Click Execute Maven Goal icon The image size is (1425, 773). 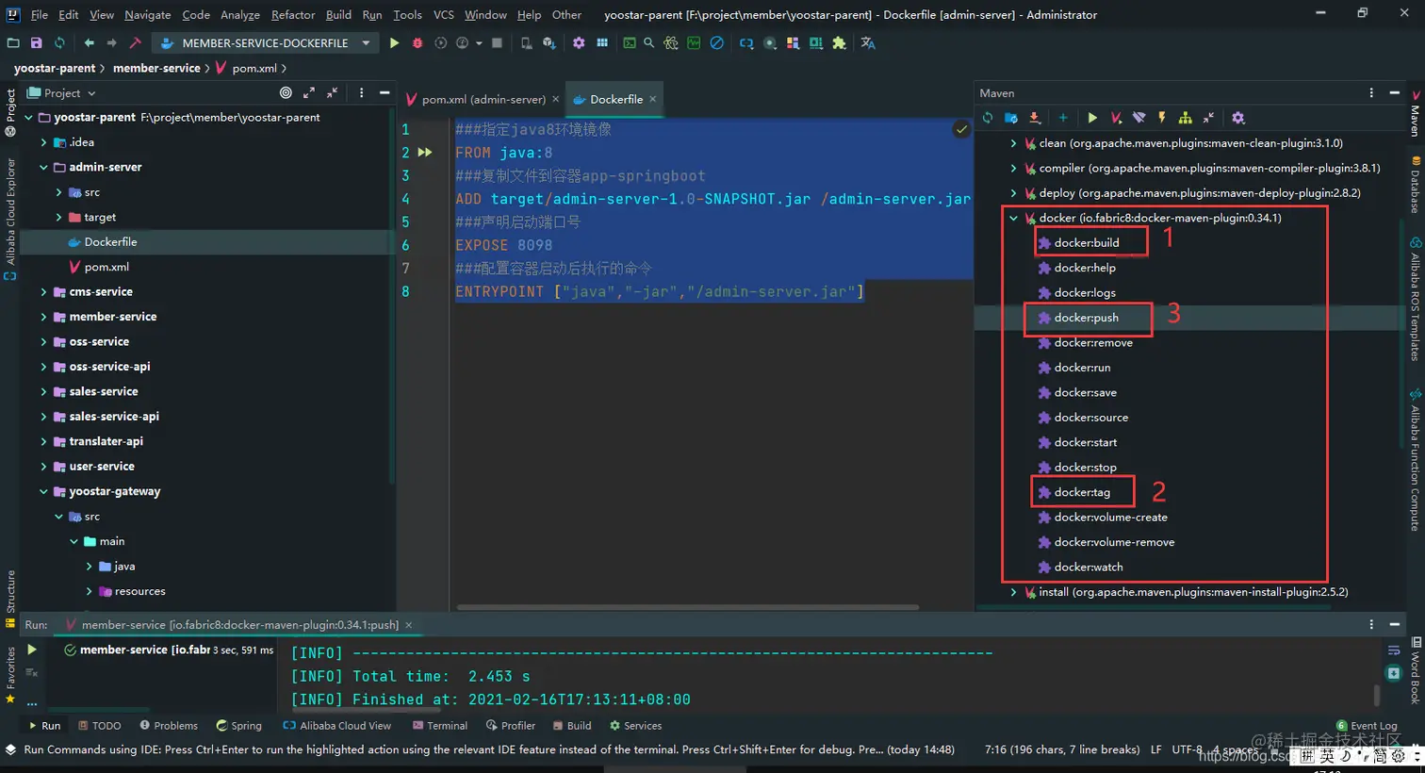(1116, 118)
